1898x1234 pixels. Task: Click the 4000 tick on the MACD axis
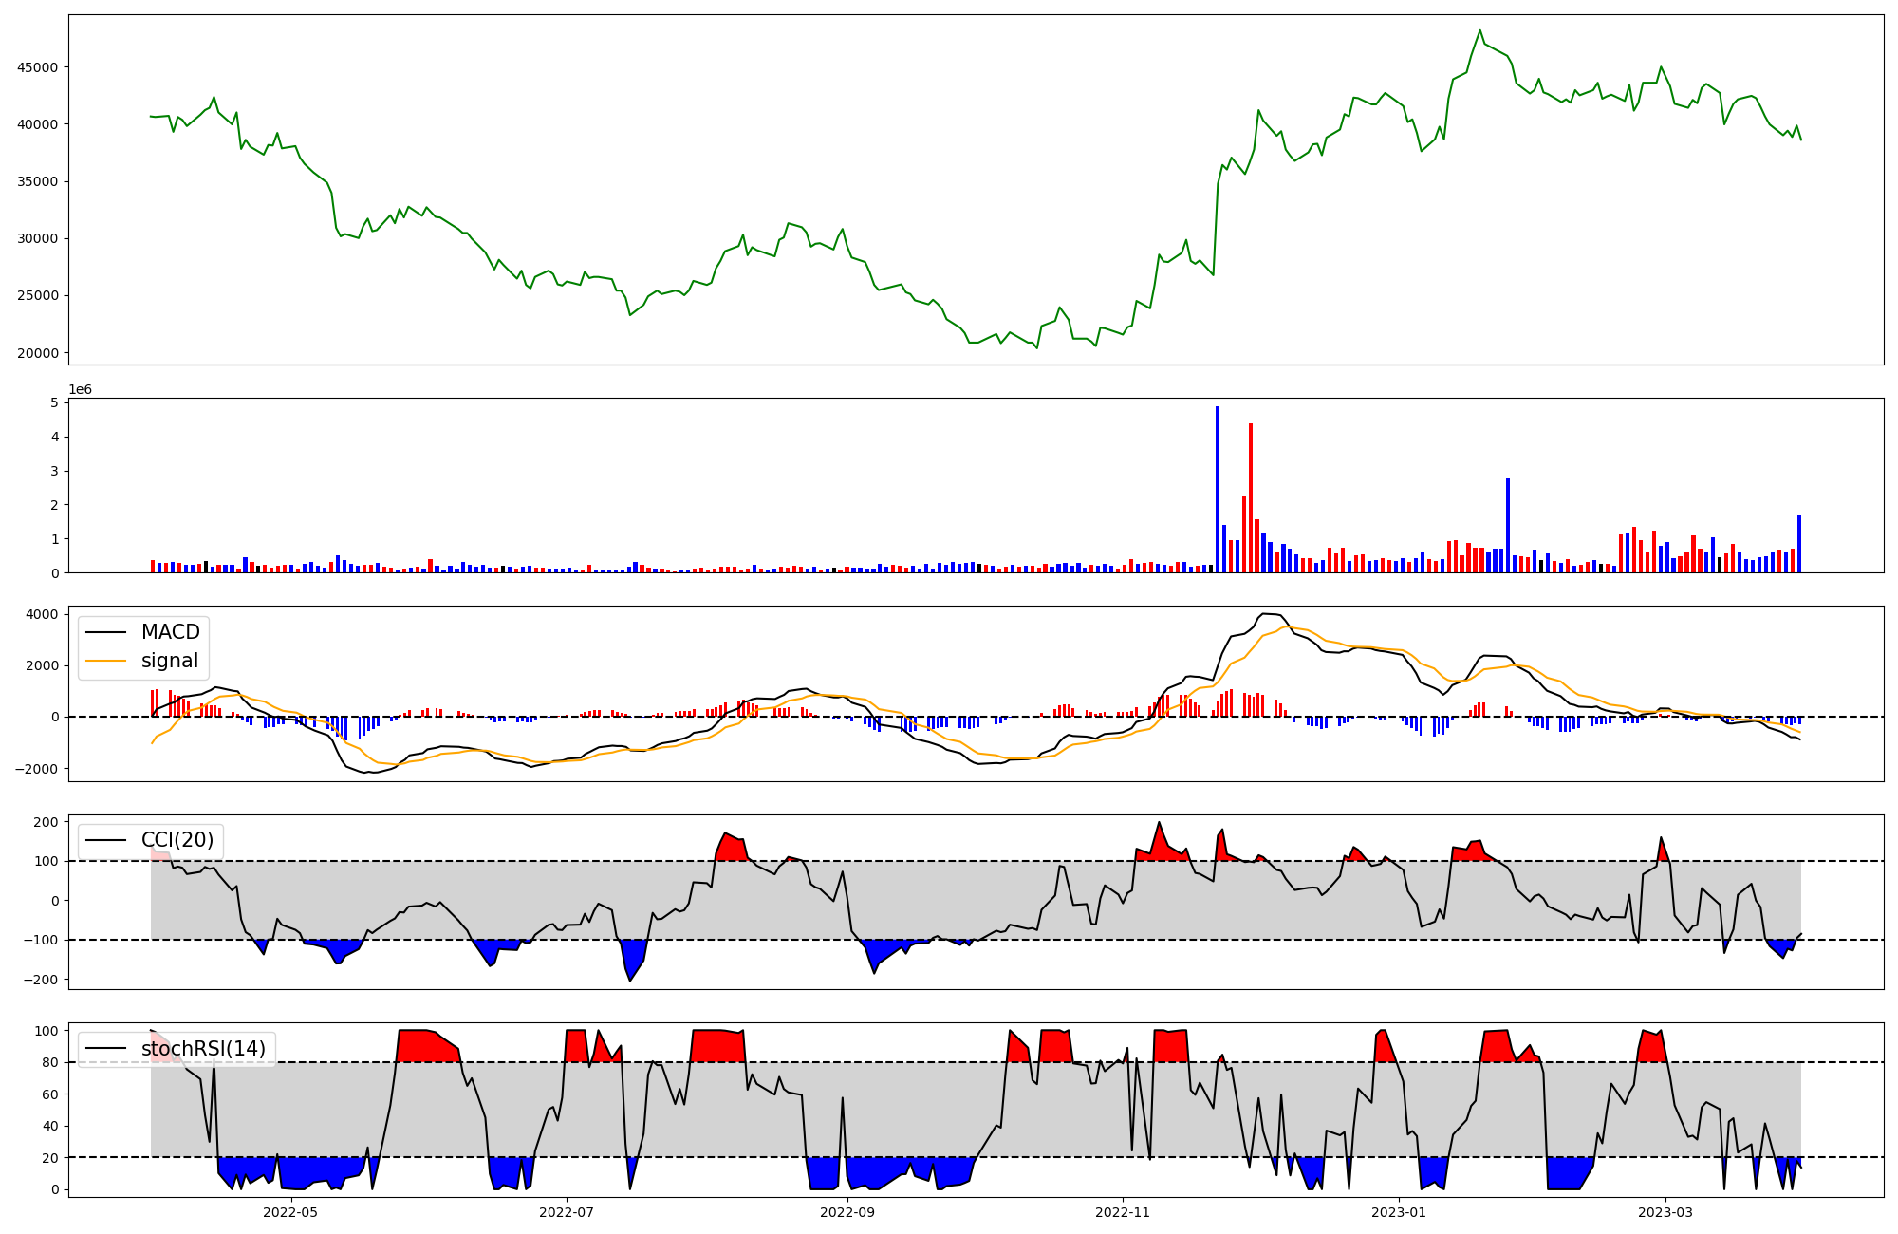(42, 614)
